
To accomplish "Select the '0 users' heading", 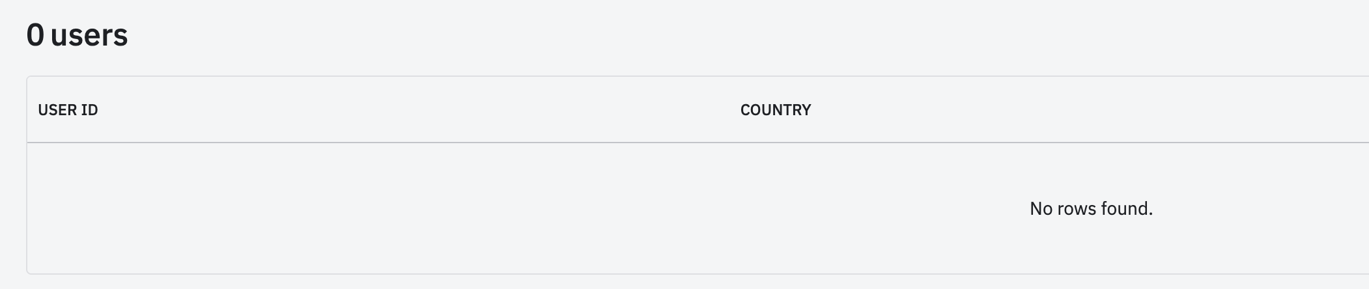I will click(77, 35).
